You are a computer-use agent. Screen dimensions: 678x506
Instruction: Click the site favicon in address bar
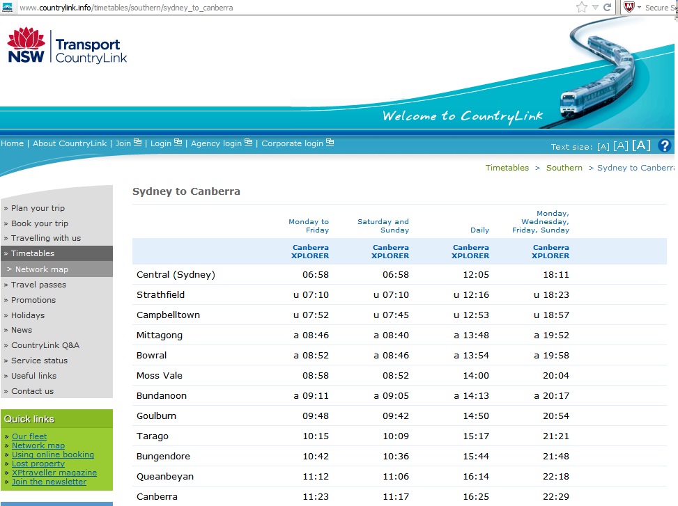(x=8, y=8)
